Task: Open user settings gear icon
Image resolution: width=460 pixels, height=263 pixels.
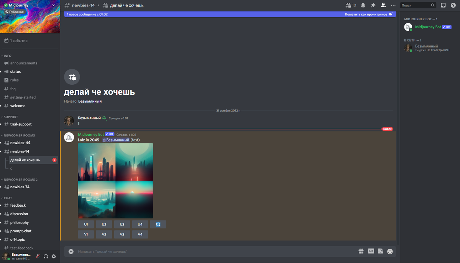Action: pos(54,256)
